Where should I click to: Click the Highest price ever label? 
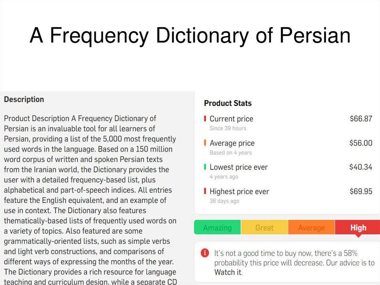tap(239, 191)
